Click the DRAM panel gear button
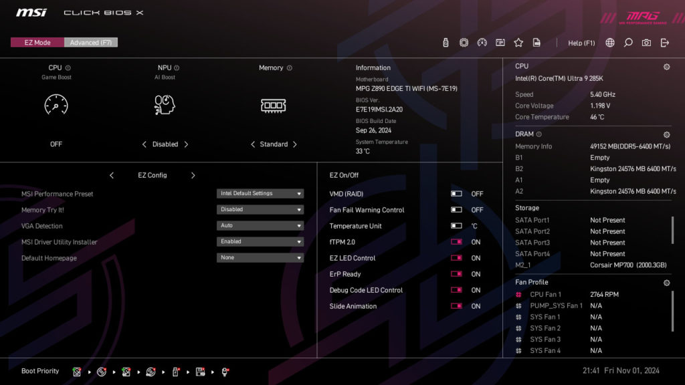The height and width of the screenshot is (385, 685). [666, 134]
